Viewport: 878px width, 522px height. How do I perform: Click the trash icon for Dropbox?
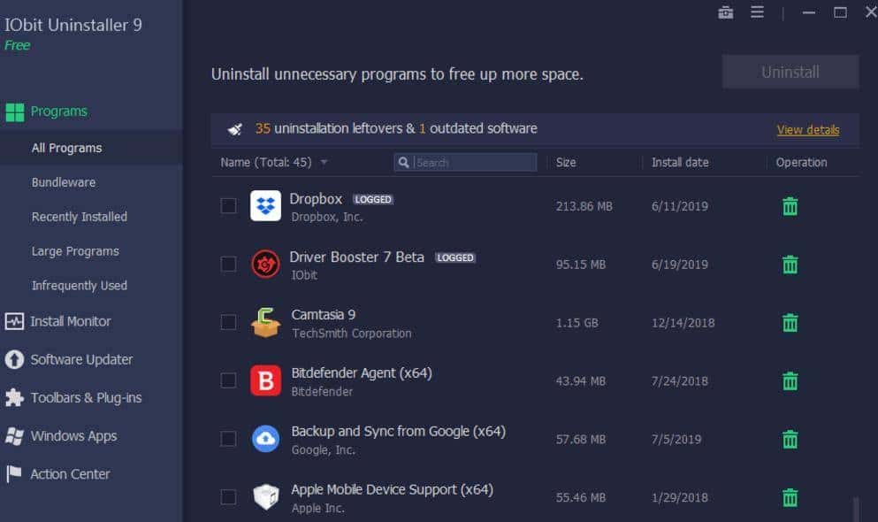coord(790,206)
